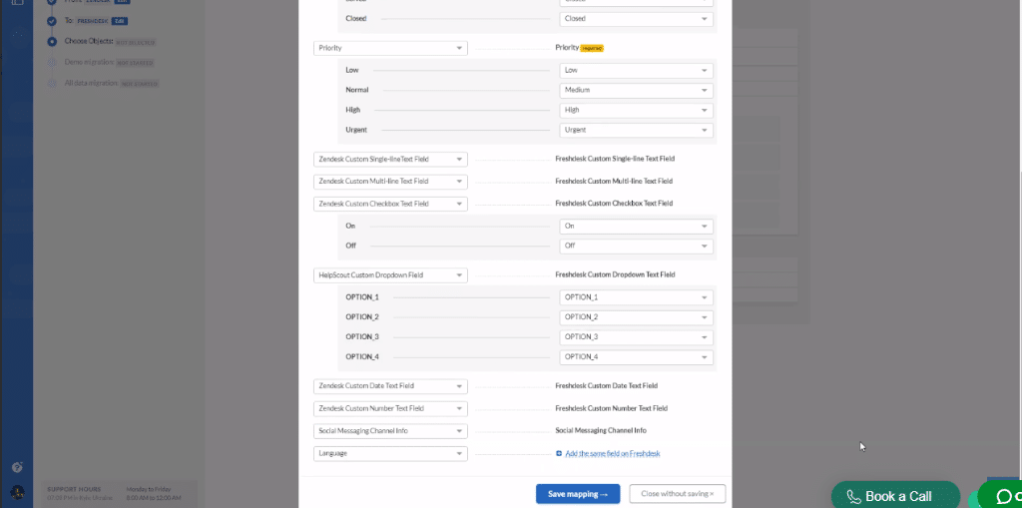Viewport: 1022px width, 508px height.
Task: Open Zendesk Custom Multi-line Text Field dropdown
Action: tap(390, 182)
